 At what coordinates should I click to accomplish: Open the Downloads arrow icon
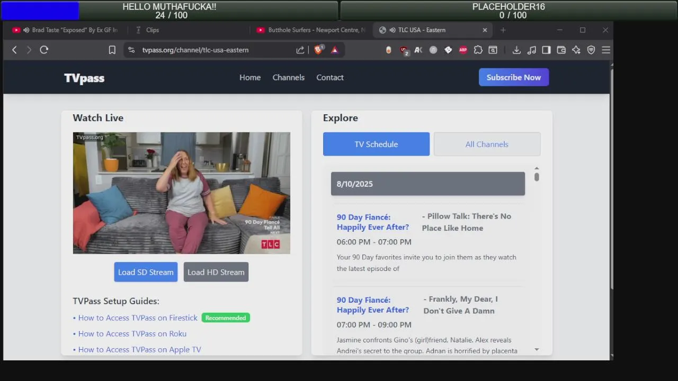[x=516, y=50]
